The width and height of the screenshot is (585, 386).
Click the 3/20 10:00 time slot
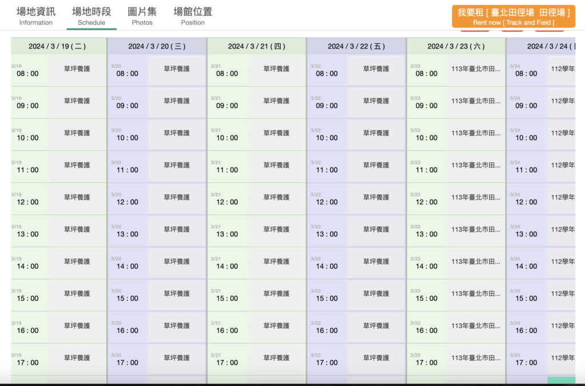point(127,135)
